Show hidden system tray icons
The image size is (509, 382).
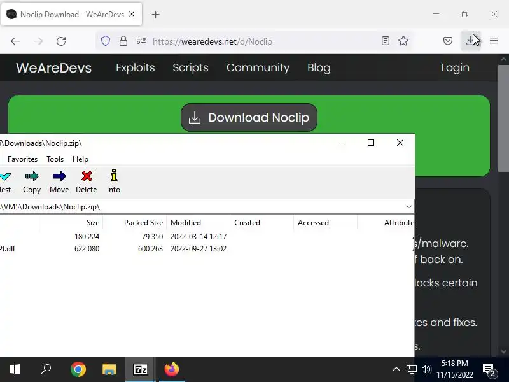(396, 369)
